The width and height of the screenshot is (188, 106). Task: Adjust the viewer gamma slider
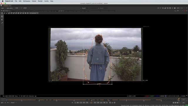90,11
